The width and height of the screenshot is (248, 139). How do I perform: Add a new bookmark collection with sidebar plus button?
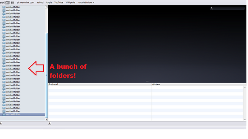1,123
